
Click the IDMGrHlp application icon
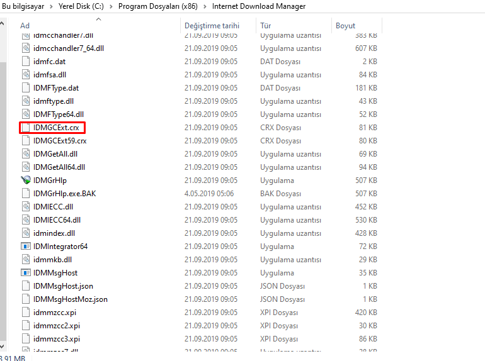coord(26,181)
